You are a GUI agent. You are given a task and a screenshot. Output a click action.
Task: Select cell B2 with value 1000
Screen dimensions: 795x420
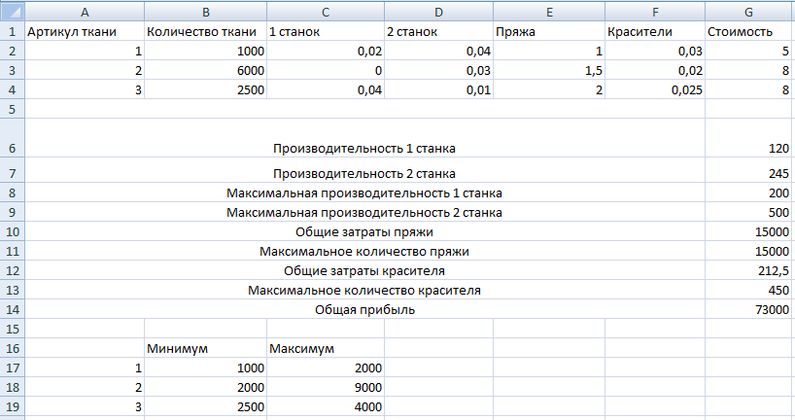click(206, 52)
